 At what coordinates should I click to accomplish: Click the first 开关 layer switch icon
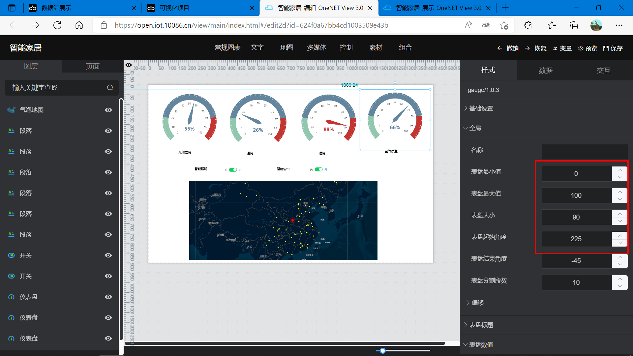[11, 255]
